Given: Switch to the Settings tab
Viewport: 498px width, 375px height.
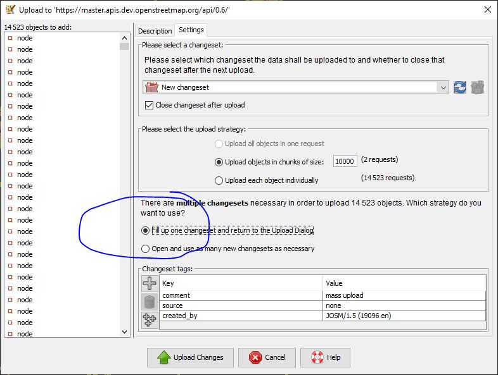Looking at the screenshot, I should click(x=191, y=30).
